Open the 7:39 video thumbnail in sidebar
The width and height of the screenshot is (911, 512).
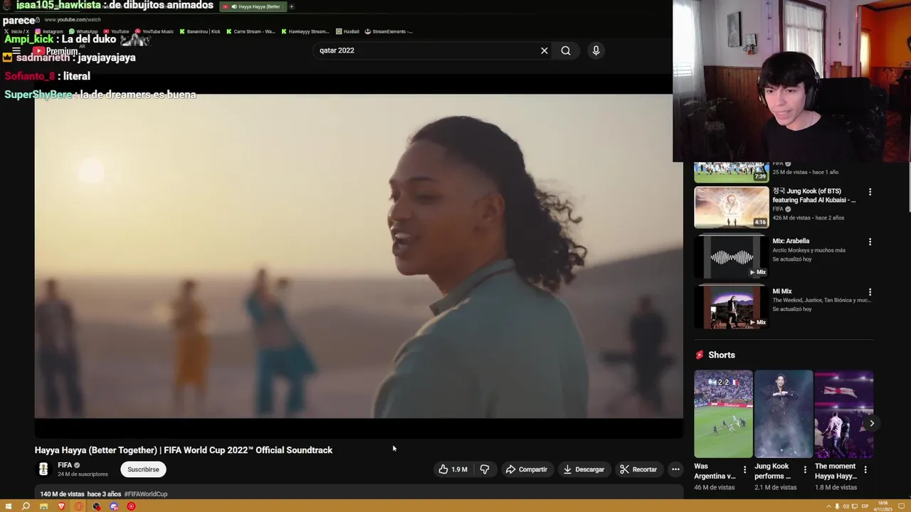pyautogui.click(x=732, y=172)
